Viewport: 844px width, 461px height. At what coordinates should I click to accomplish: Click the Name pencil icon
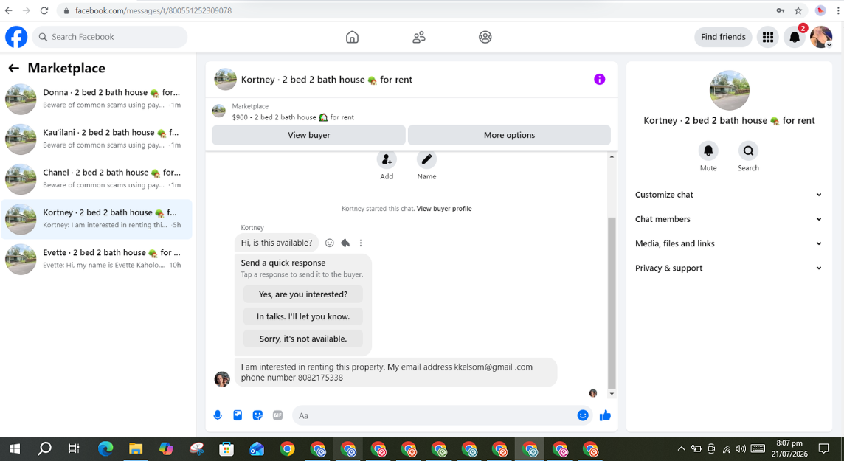[426, 159]
